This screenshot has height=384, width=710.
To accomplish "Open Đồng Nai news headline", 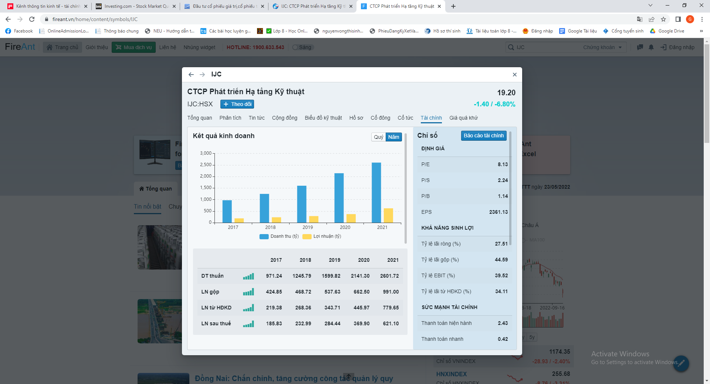I will pos(294,378).
